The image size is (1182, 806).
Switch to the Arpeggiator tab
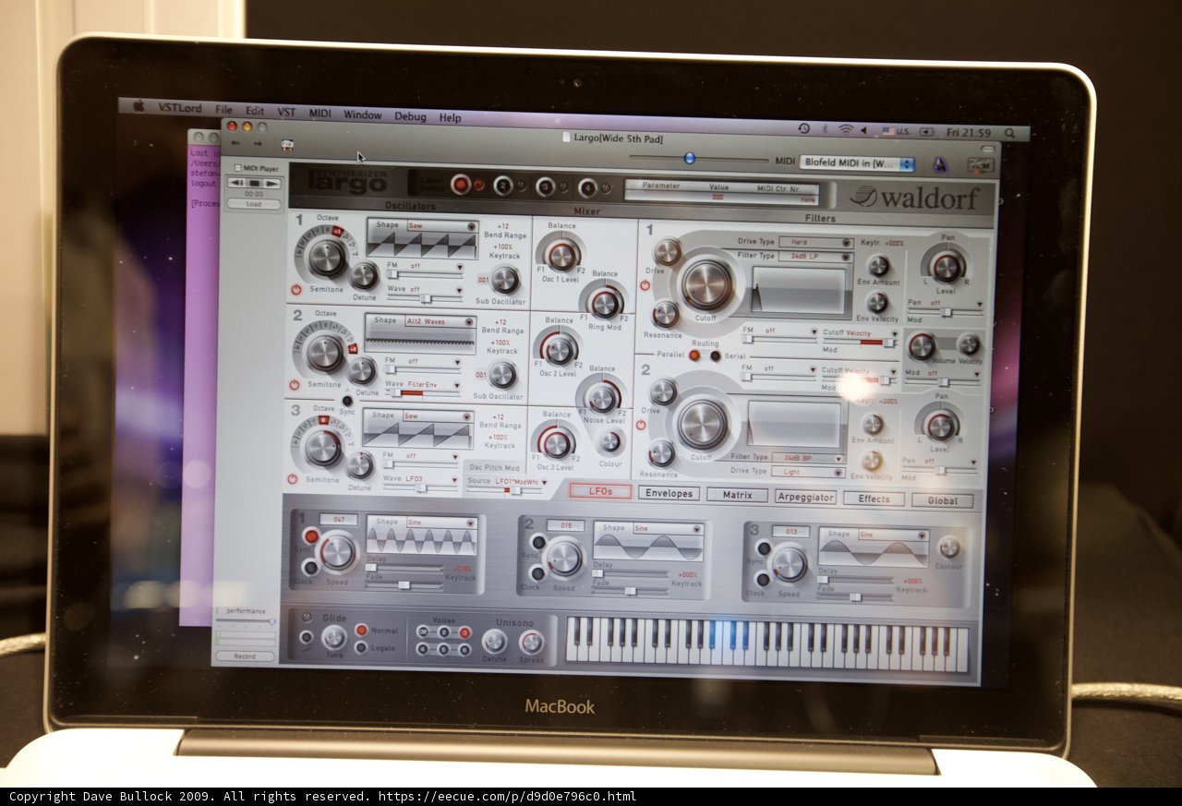tap(805, 497)
